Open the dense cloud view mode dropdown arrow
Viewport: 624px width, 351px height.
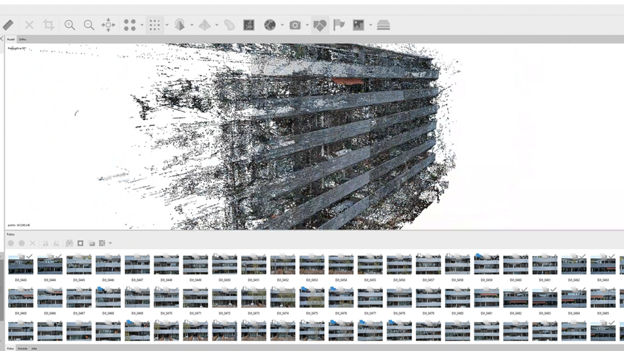coord(167,25)
